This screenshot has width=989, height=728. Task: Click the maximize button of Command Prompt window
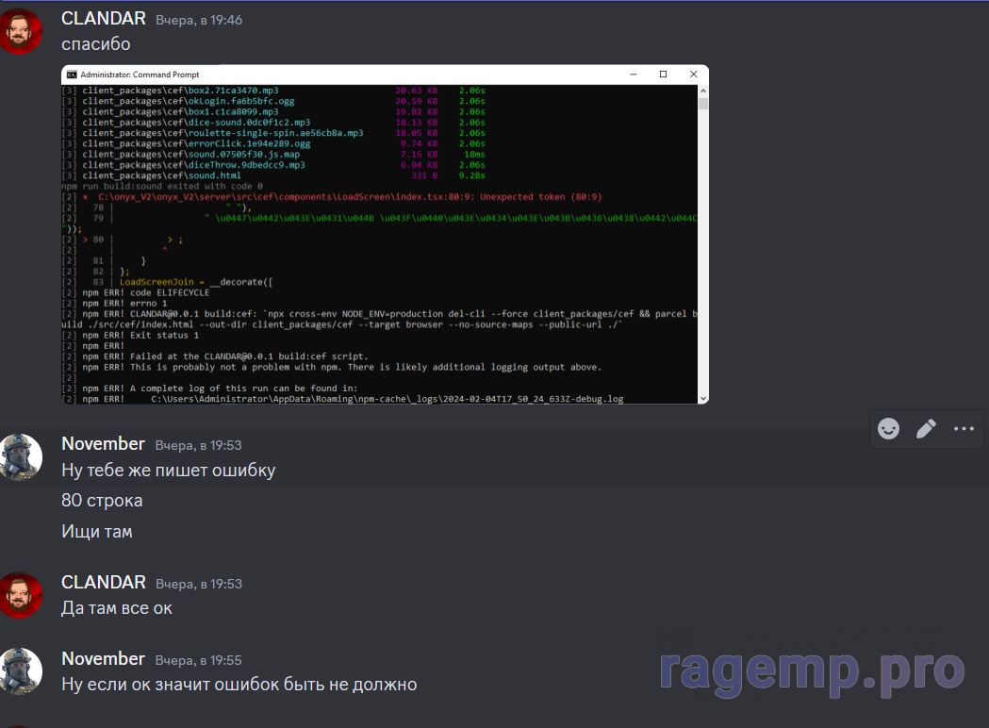point(663,74)
